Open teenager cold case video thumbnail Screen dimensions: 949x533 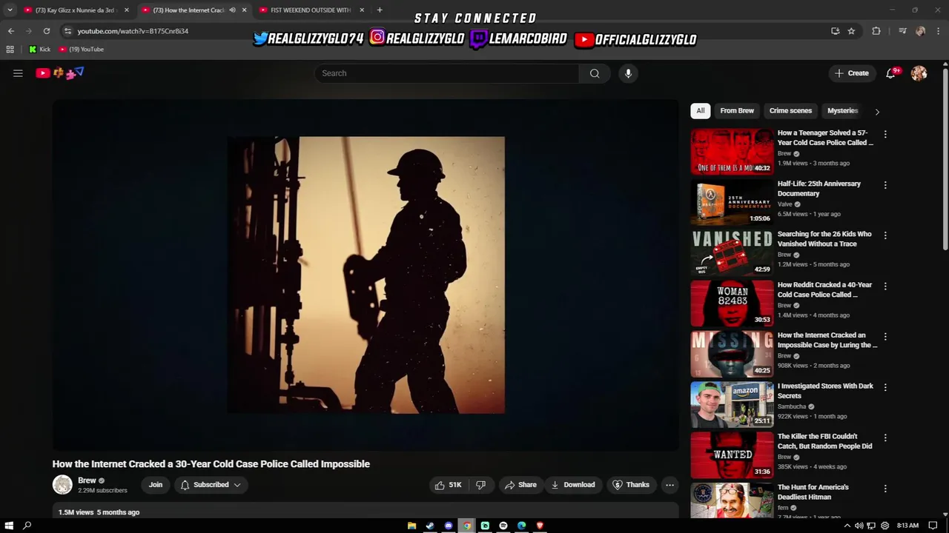click(x=732, y=152)
